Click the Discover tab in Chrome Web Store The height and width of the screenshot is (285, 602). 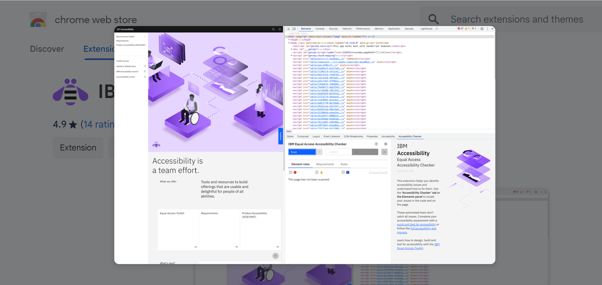47,49
